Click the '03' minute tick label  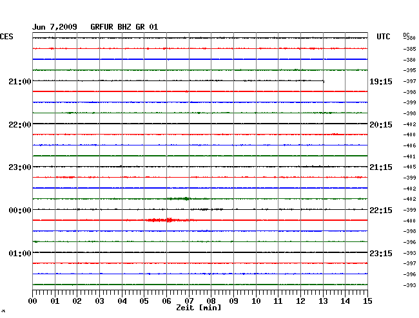click(x=99, y=301)
